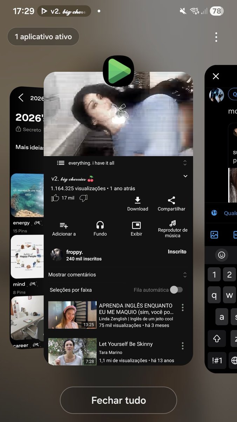Tap back arrow in the Pinterest window
This screenshot has width=237, height=422.
click(21, 98)
